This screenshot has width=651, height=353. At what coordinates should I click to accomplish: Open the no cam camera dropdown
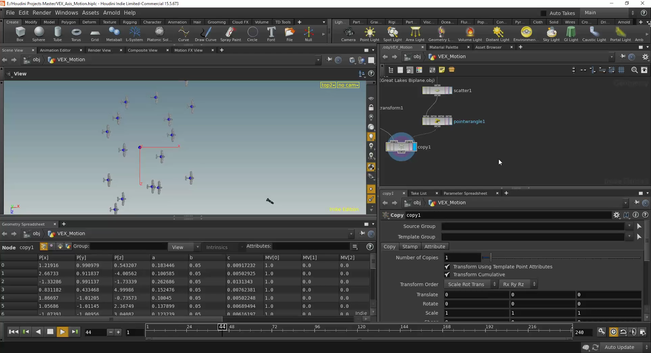pos(348,85)
